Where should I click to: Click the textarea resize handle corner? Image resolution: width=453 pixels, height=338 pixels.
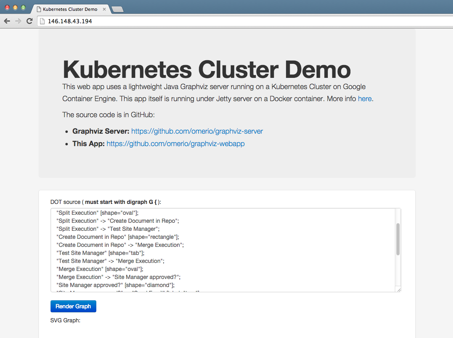399,290
